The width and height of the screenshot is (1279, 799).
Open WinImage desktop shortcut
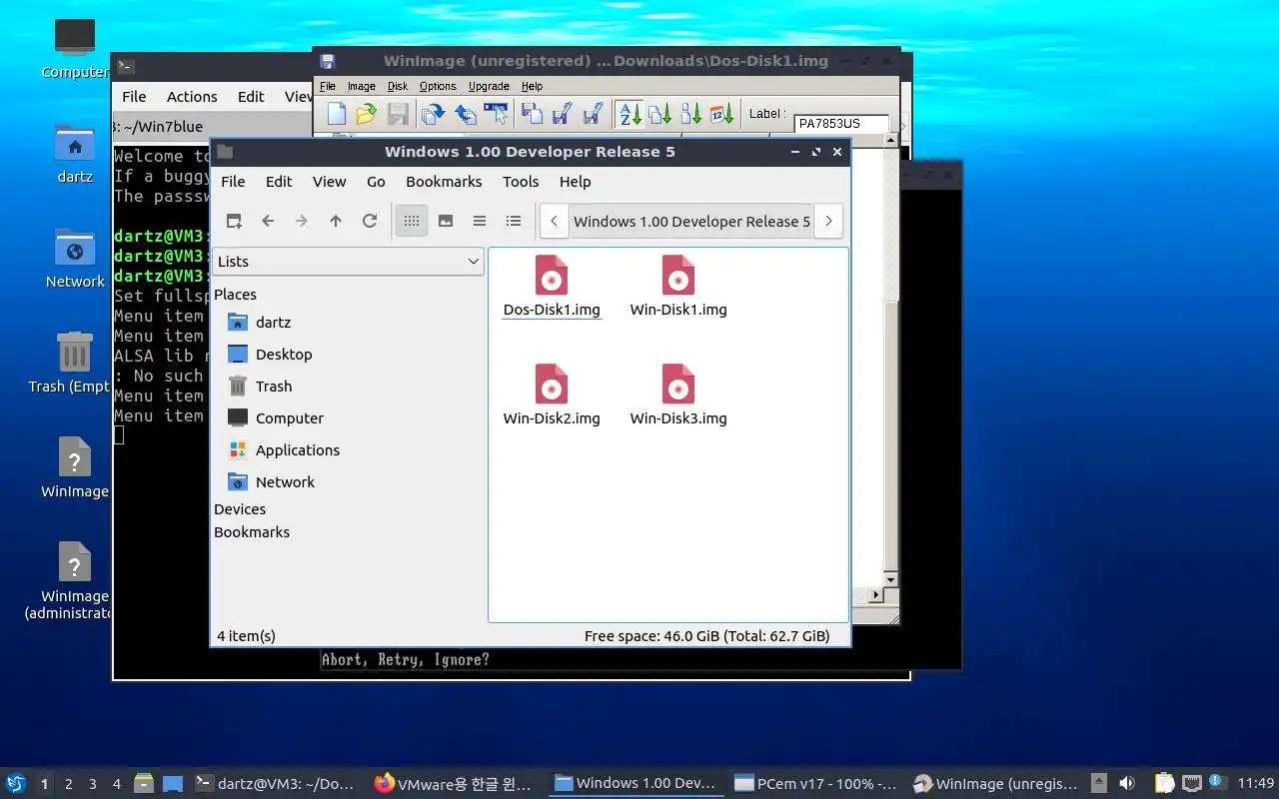[x=75, y=467]
